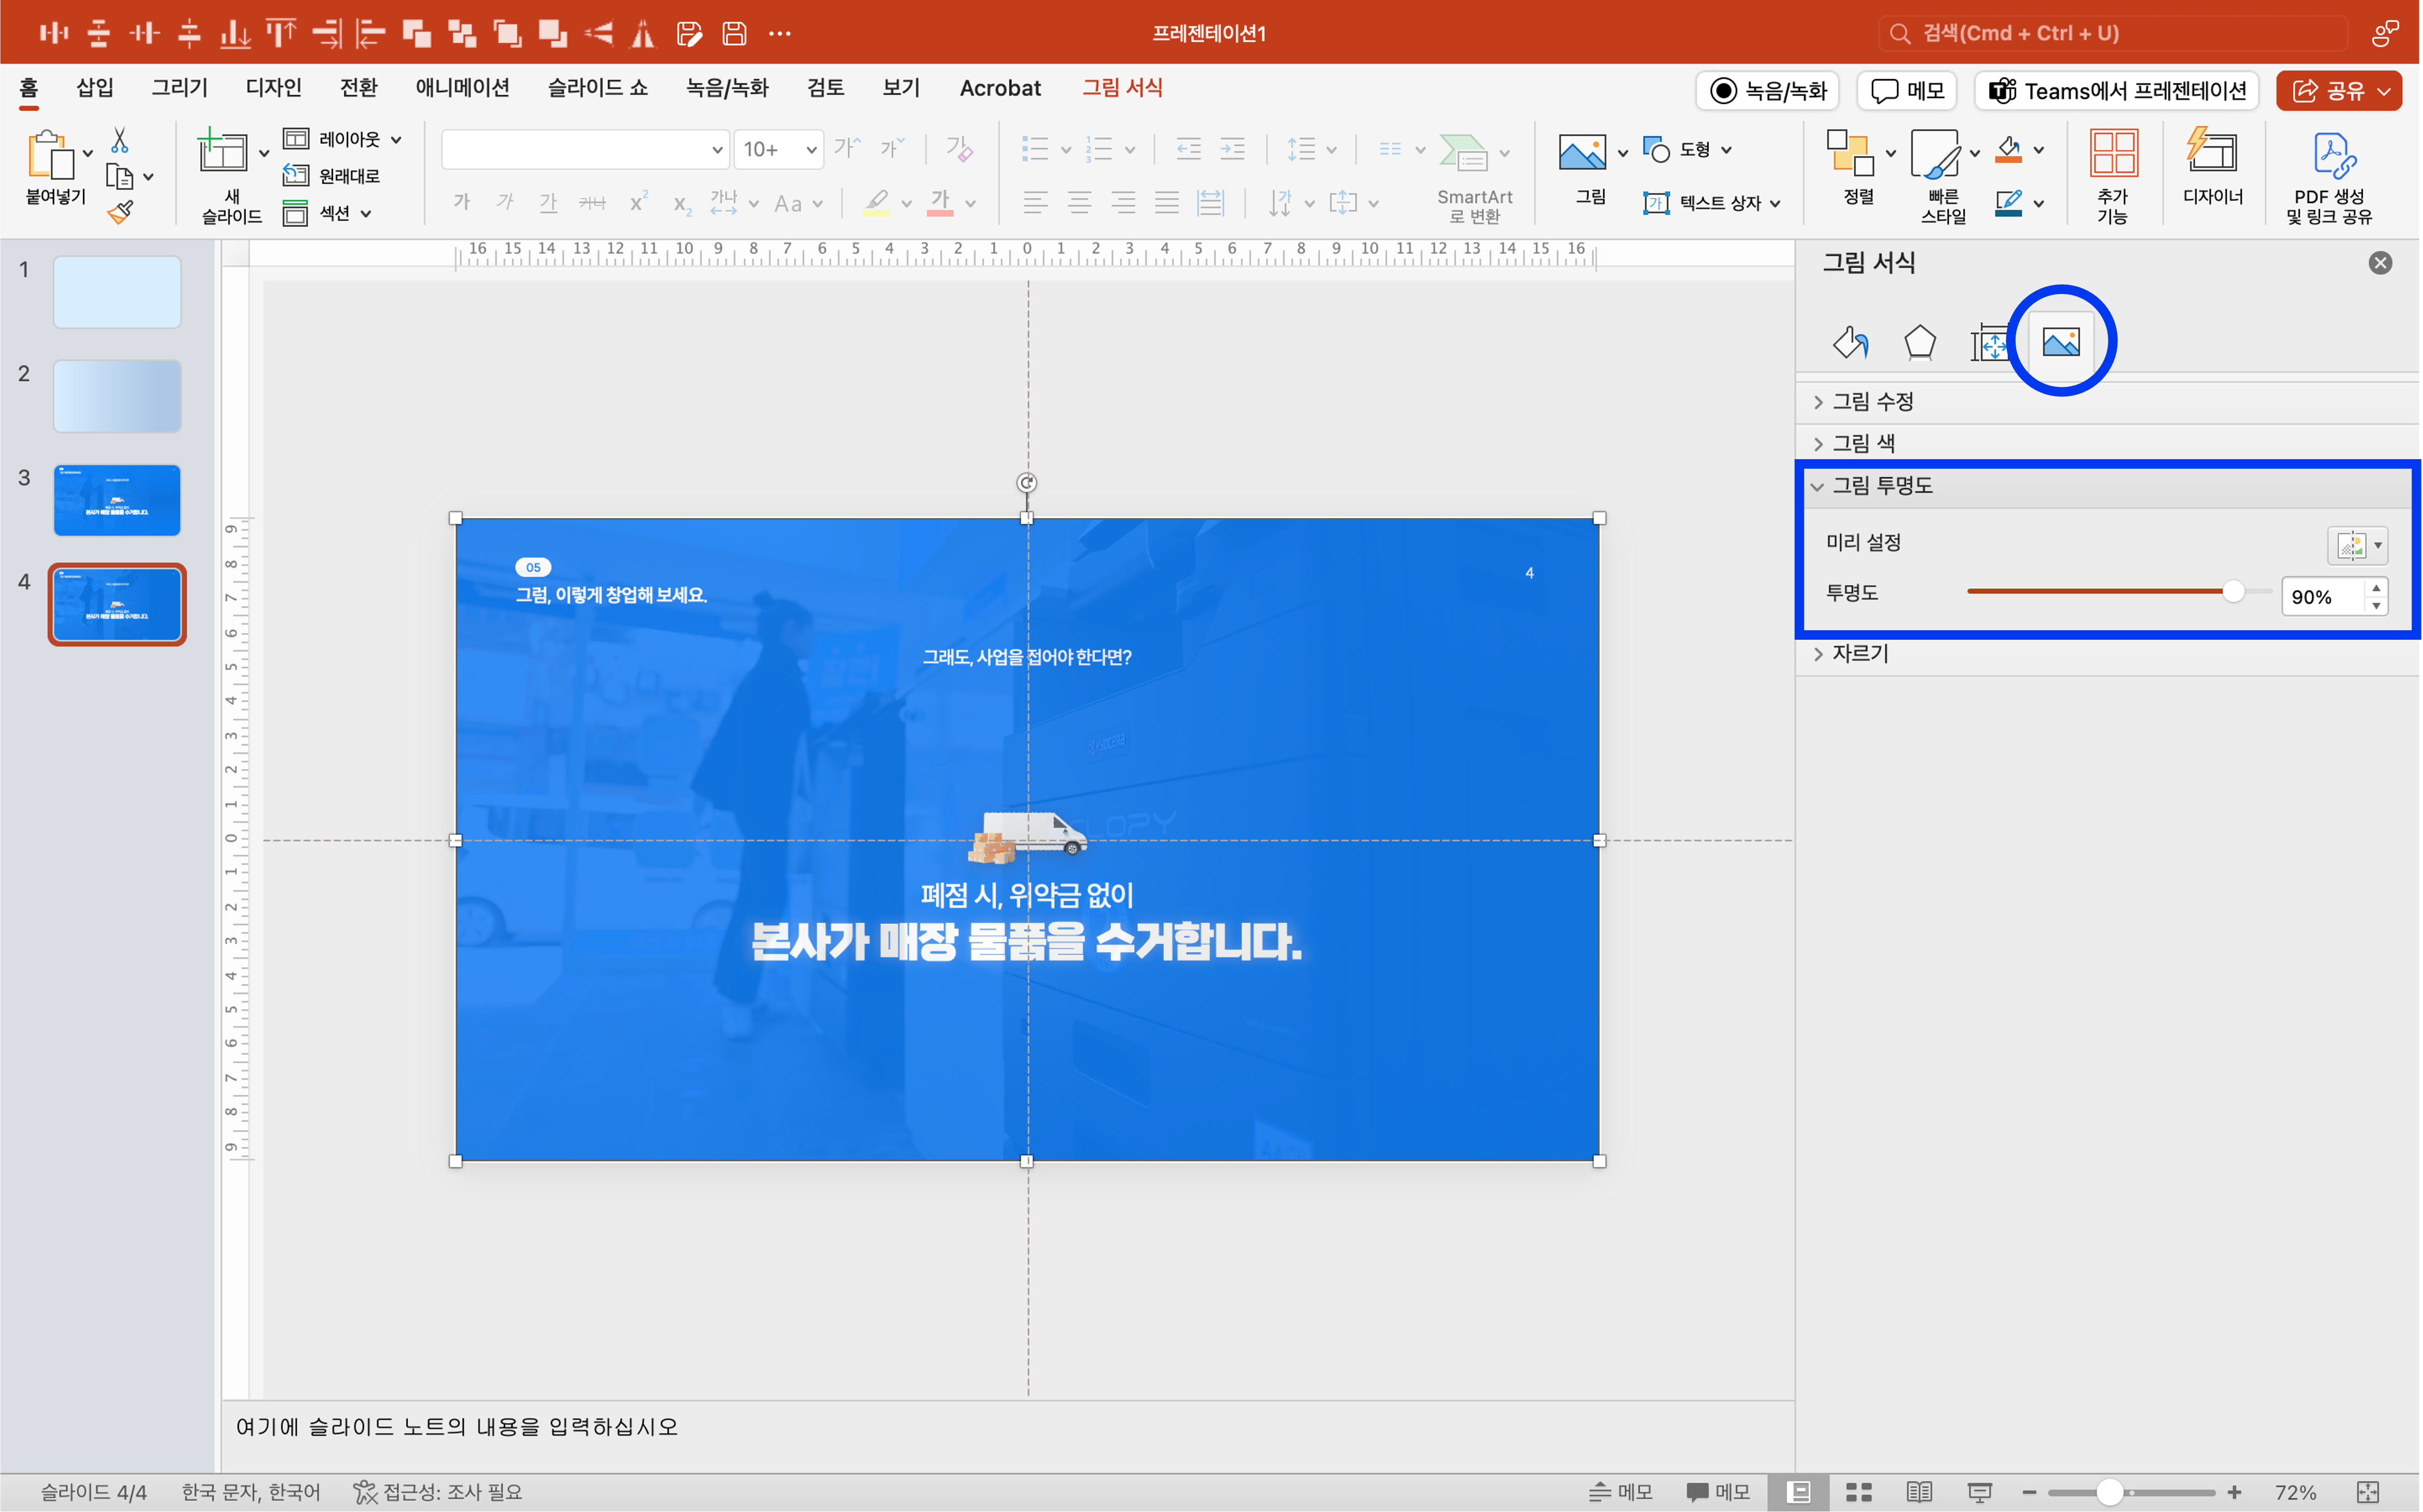Click the Cut scissors icon
This screenshot has height=1512, width=2423.
tap(120, 139)
